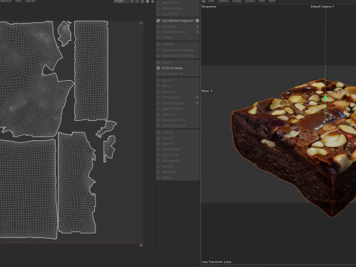Click Fit UV In Canvas icon
Image resolution: width=356 pixels, height=267 pixels.
159,68
